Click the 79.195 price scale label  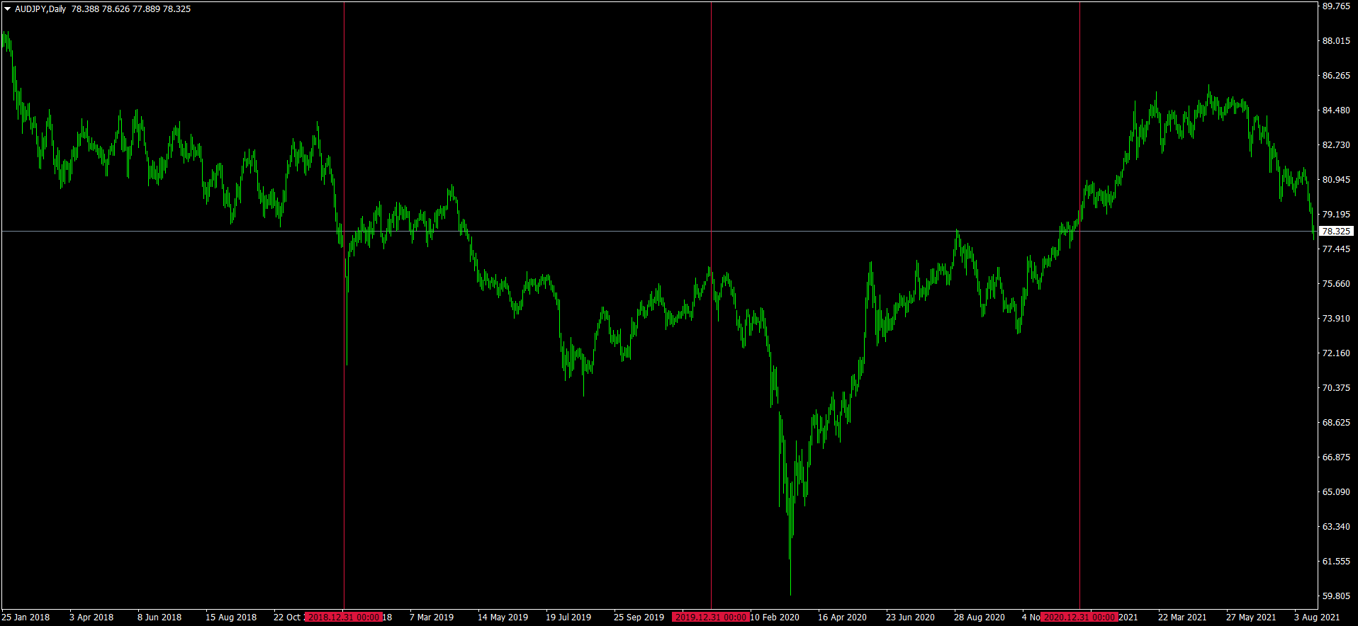[1336, 215]
